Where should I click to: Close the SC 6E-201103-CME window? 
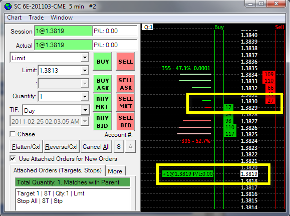(x=276, y=4)
